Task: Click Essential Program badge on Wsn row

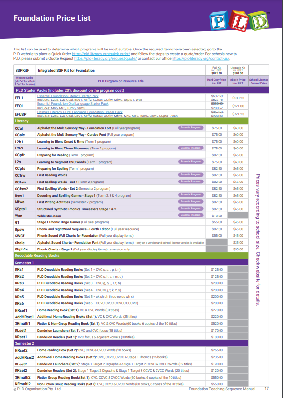Action: 190,215
